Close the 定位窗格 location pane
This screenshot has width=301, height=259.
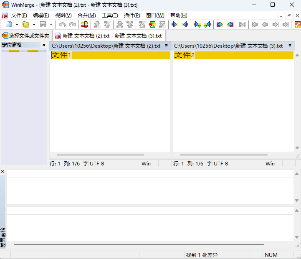click(44, 45)
